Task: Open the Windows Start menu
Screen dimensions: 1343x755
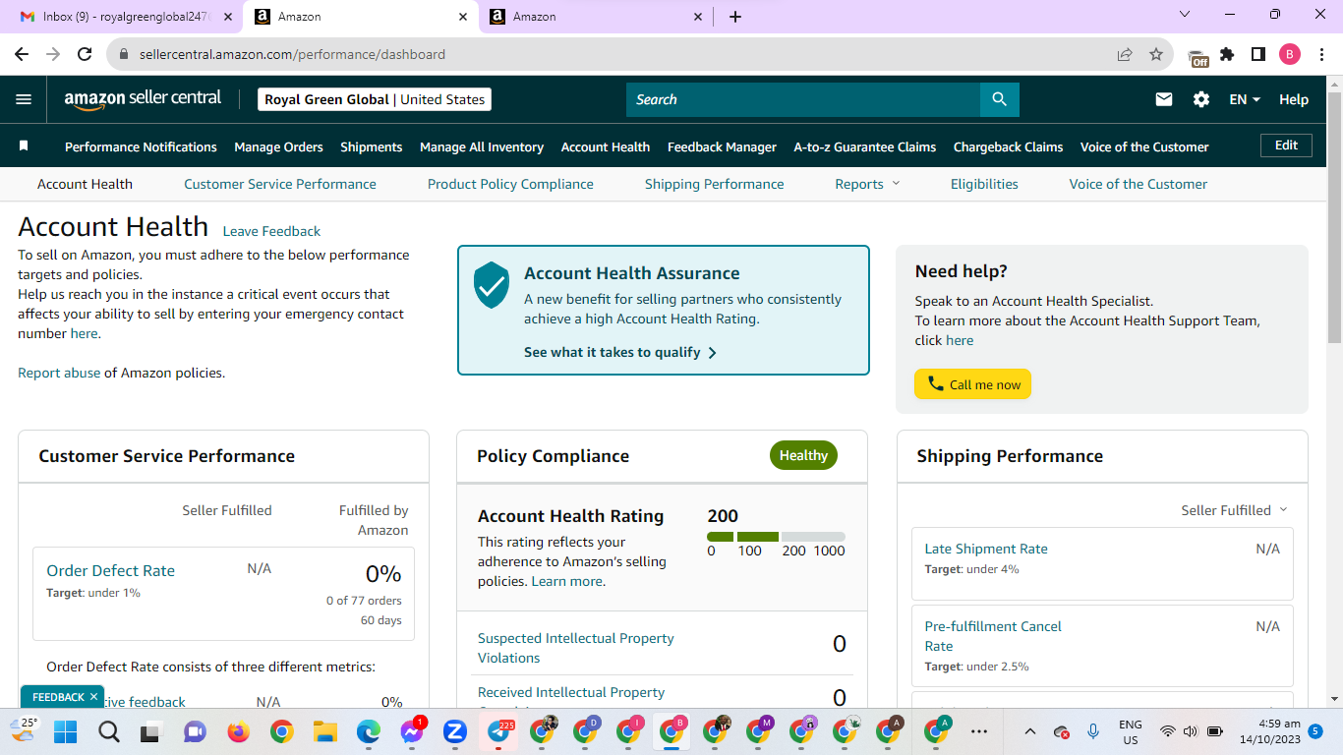Action: click(x=65, y=731)
